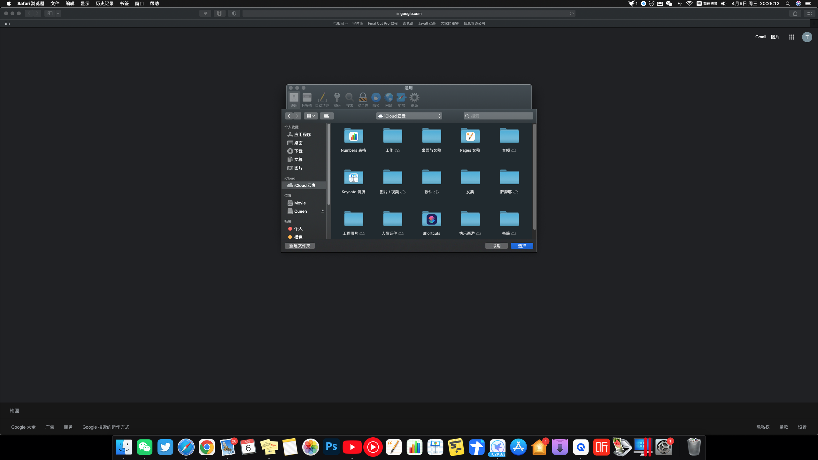
Task: Select the 发票 folder
Action: tap(470, 178)
